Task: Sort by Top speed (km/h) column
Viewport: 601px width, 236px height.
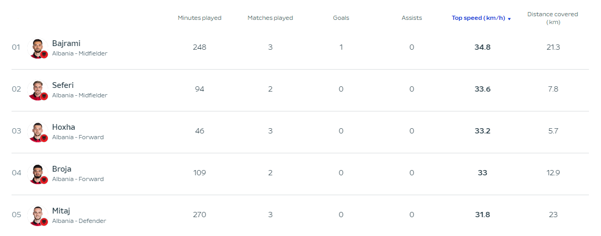Action: 478,18
